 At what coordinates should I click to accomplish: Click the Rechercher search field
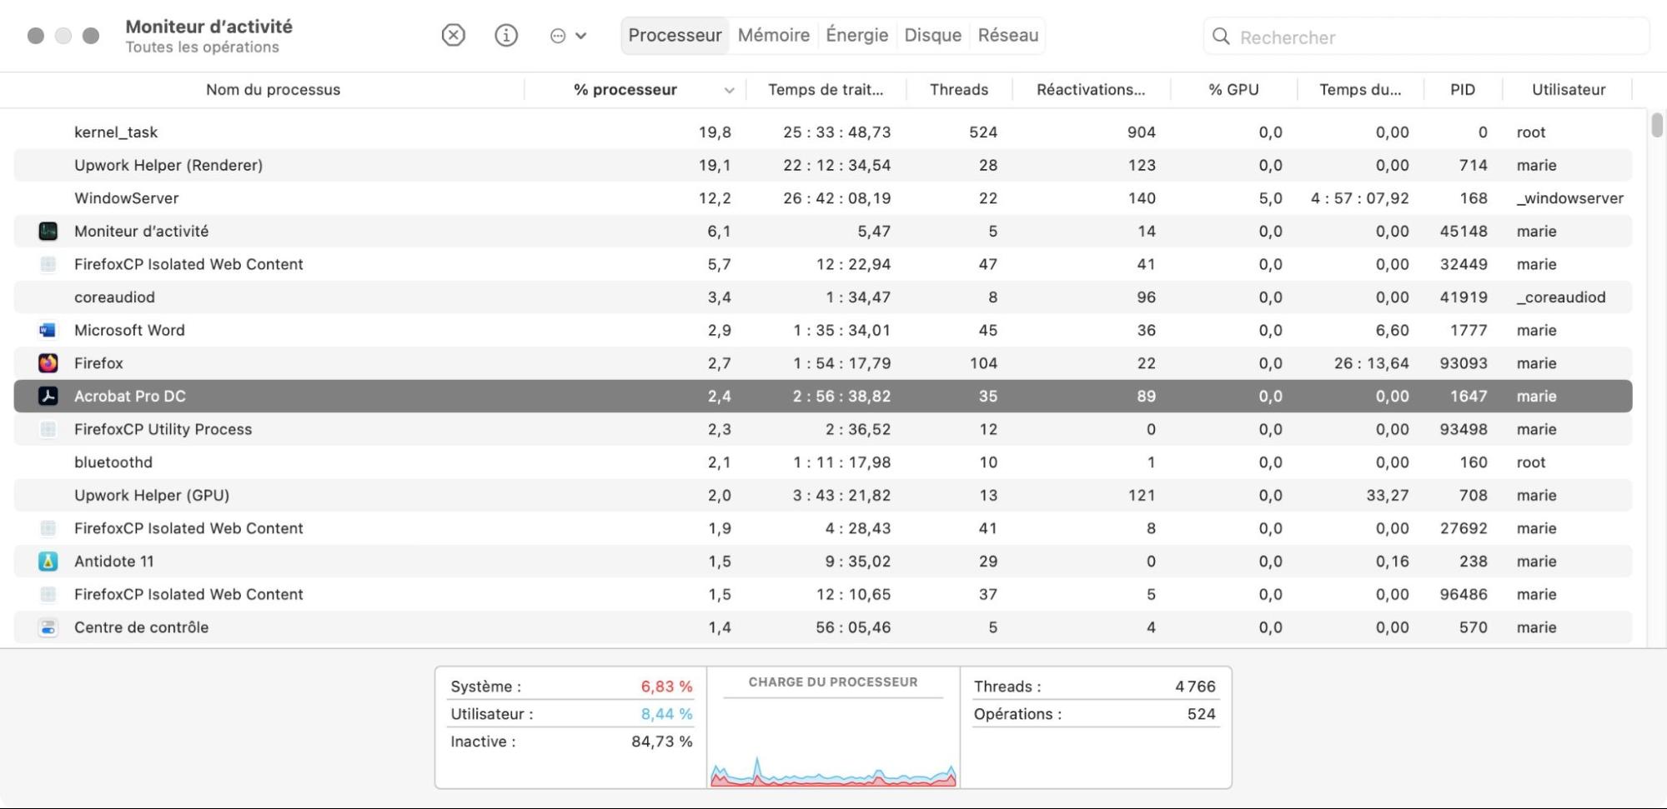coord(1426,37)
